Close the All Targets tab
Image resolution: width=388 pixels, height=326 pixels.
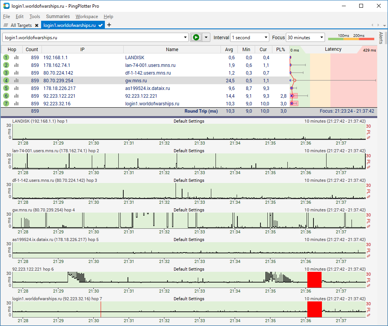pyautogui.click(x=36, y=25)
